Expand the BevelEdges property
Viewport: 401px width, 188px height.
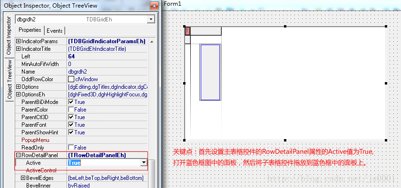point(23,178)
